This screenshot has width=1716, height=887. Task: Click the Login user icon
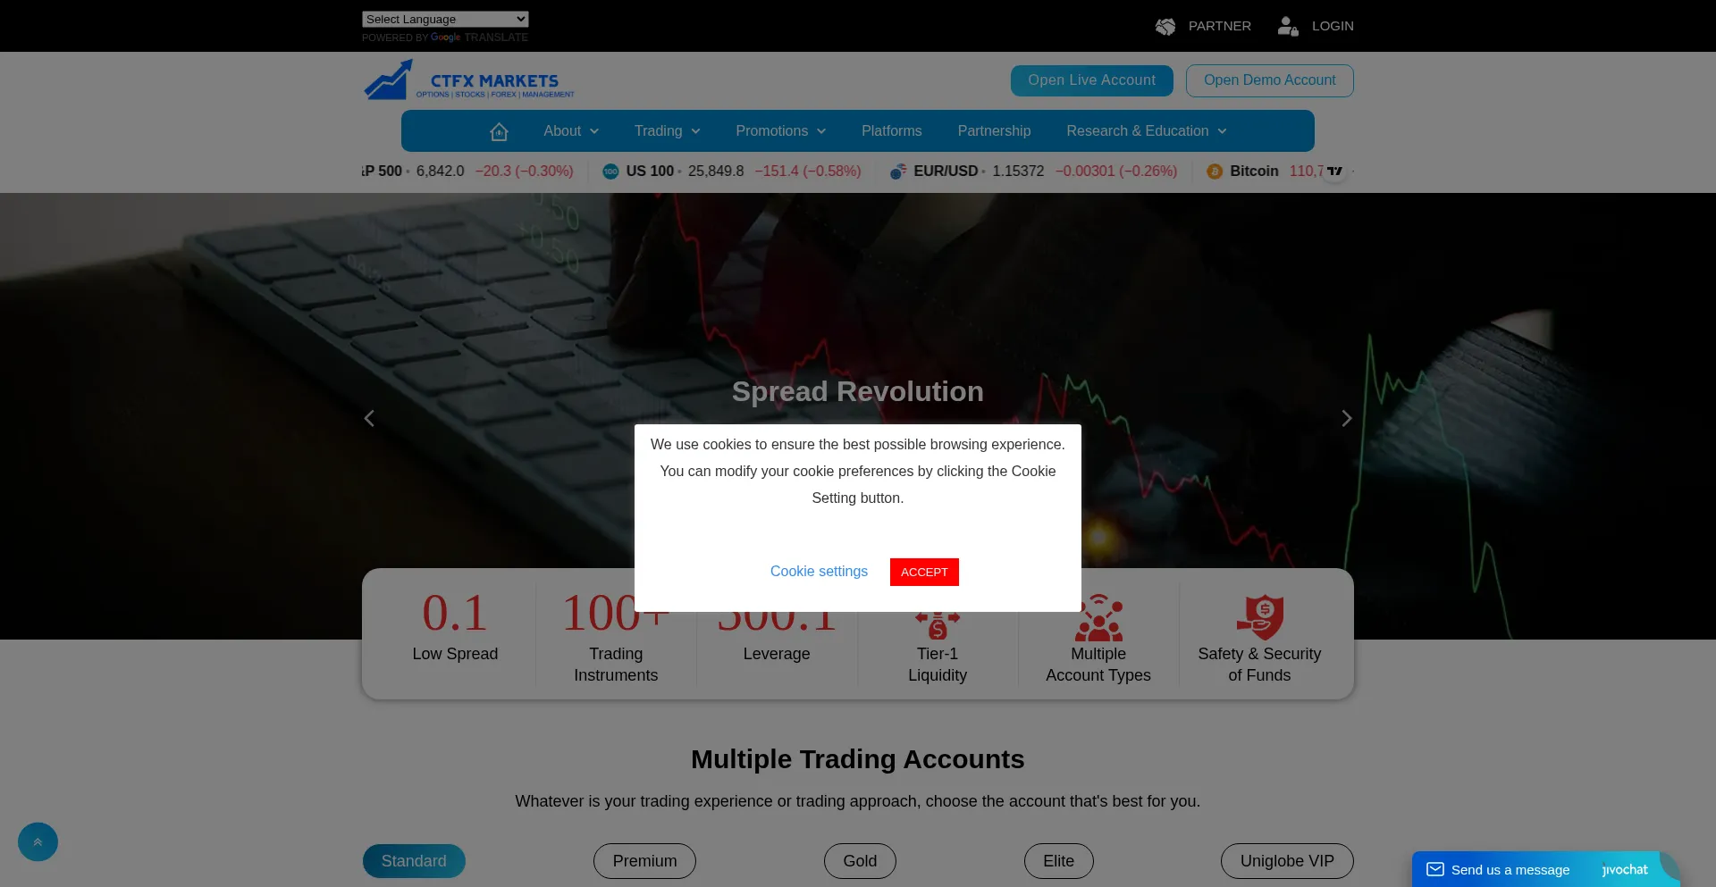pos(1287,27)
